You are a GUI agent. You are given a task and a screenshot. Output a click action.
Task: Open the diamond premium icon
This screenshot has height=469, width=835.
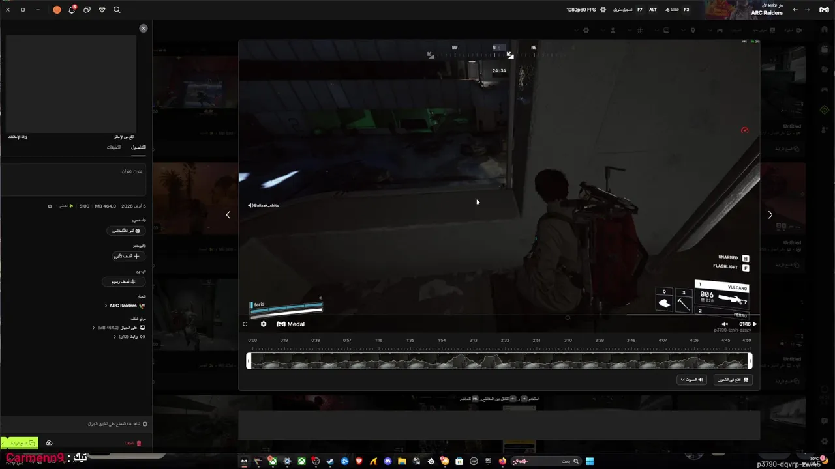(x=102, y=10)
